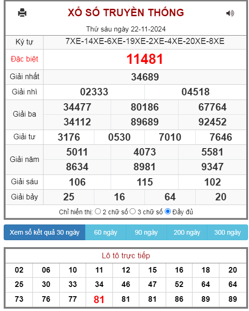Click the first prize number 34689
This screenshot has width=249, height=311.
(145, 77)
